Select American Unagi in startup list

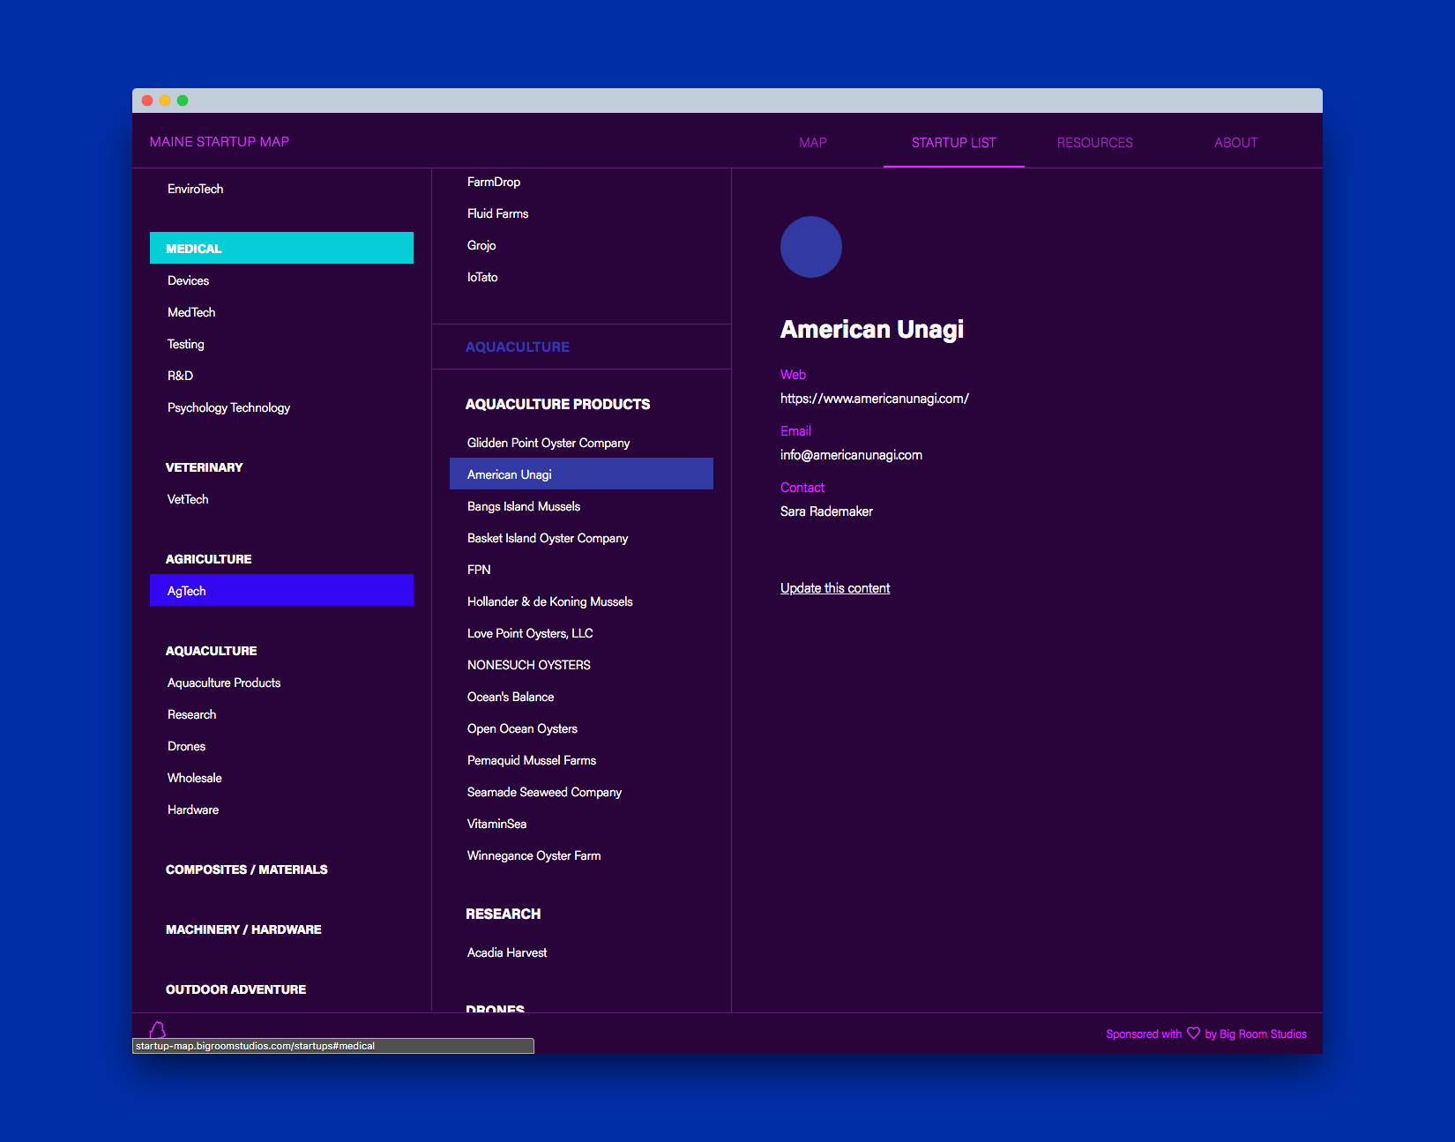coord(581,474)
